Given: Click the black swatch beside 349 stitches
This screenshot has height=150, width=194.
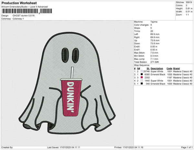Looking at the screenshot, I should pos(142,84).
